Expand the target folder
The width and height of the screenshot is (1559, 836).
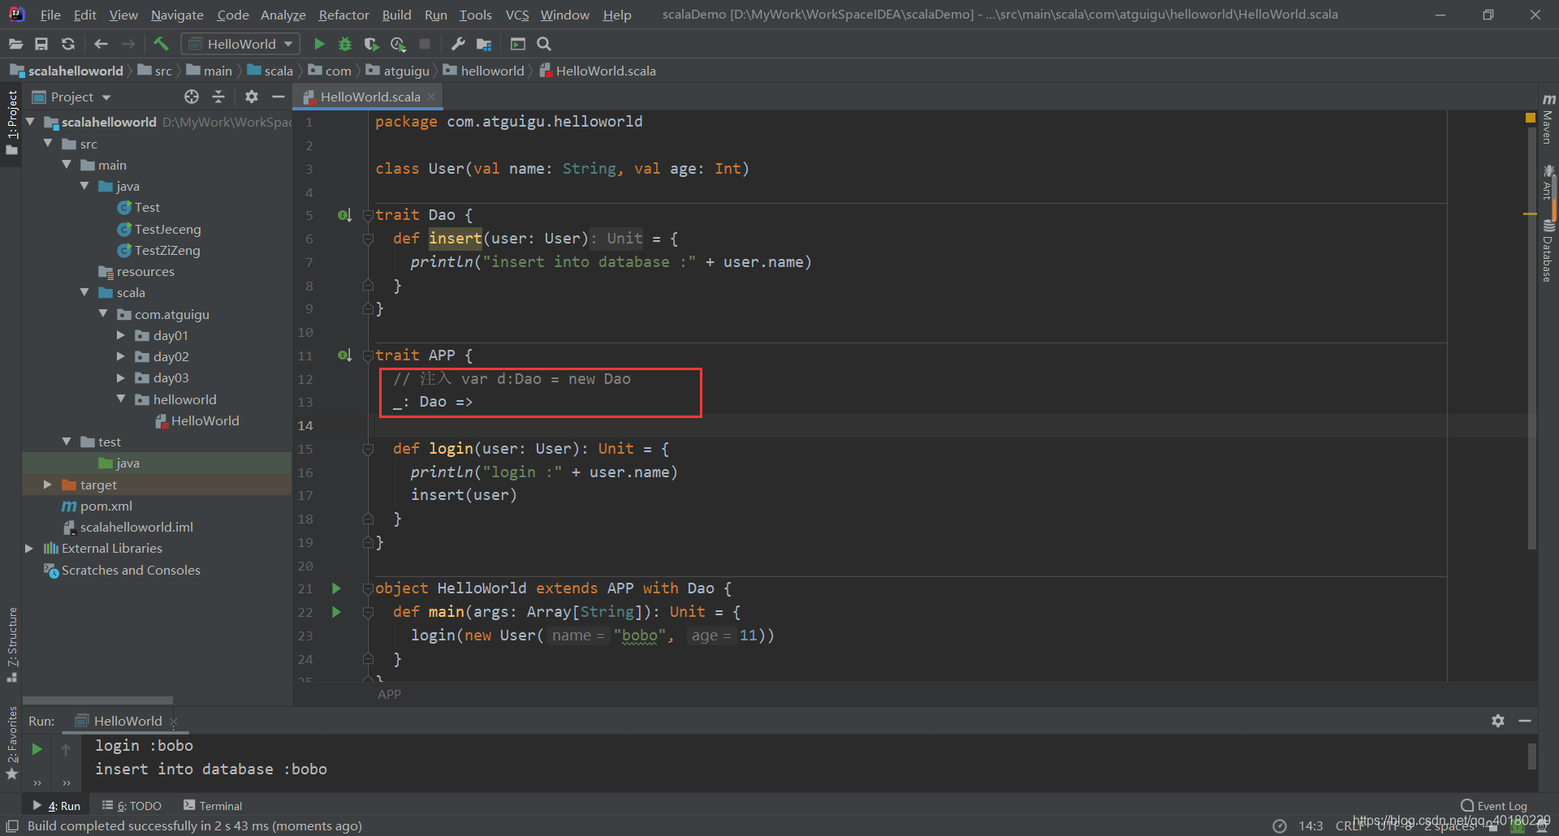click(x=48, y=485)
